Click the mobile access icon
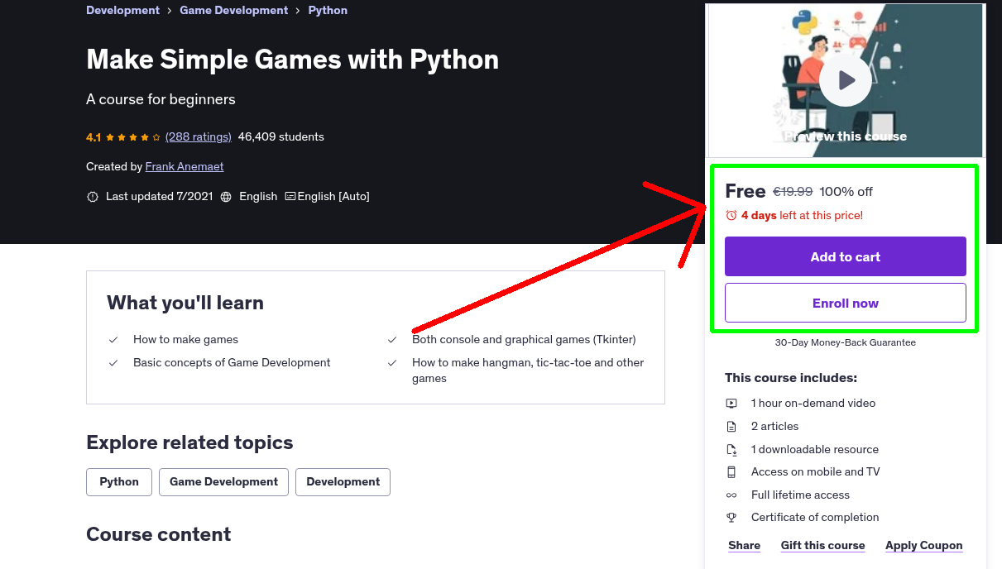 (731, 472)
